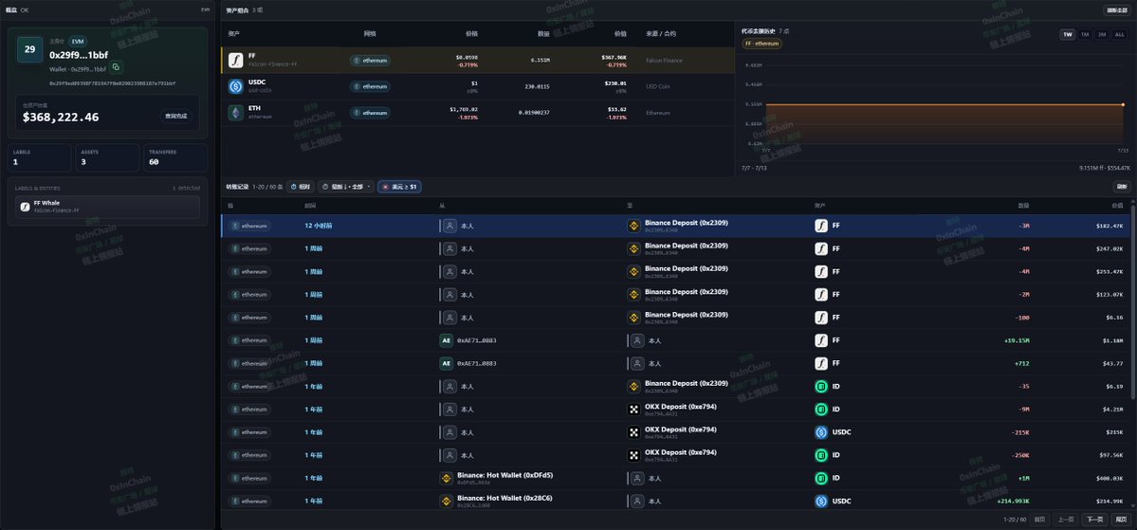Click value $4.21M in transfers table
This screenshot has width=1137, height=530.
coord(1113,409)
